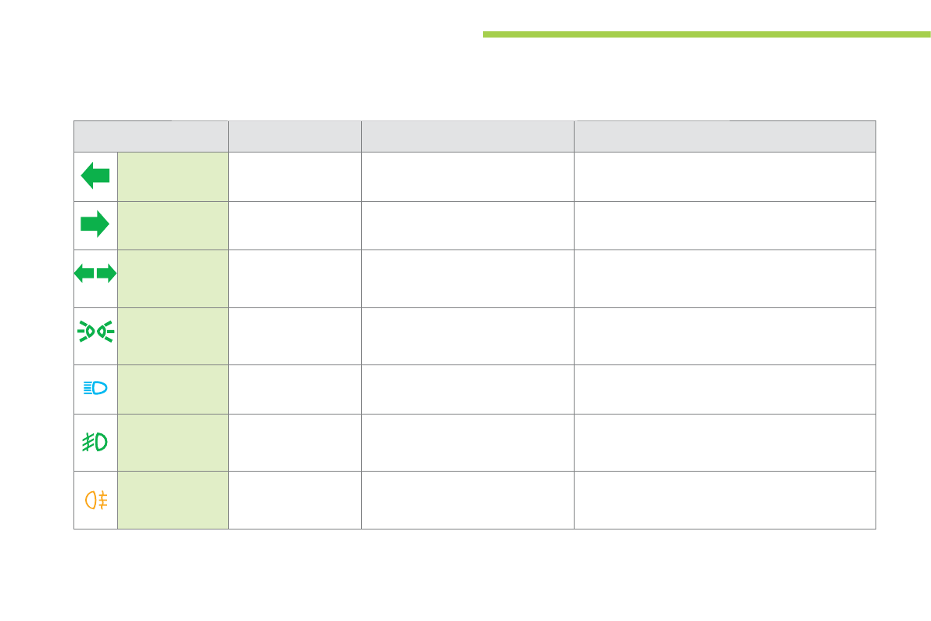Select the blue main beam headlamp icon
The image size is (931, 621).
[95, 388]
